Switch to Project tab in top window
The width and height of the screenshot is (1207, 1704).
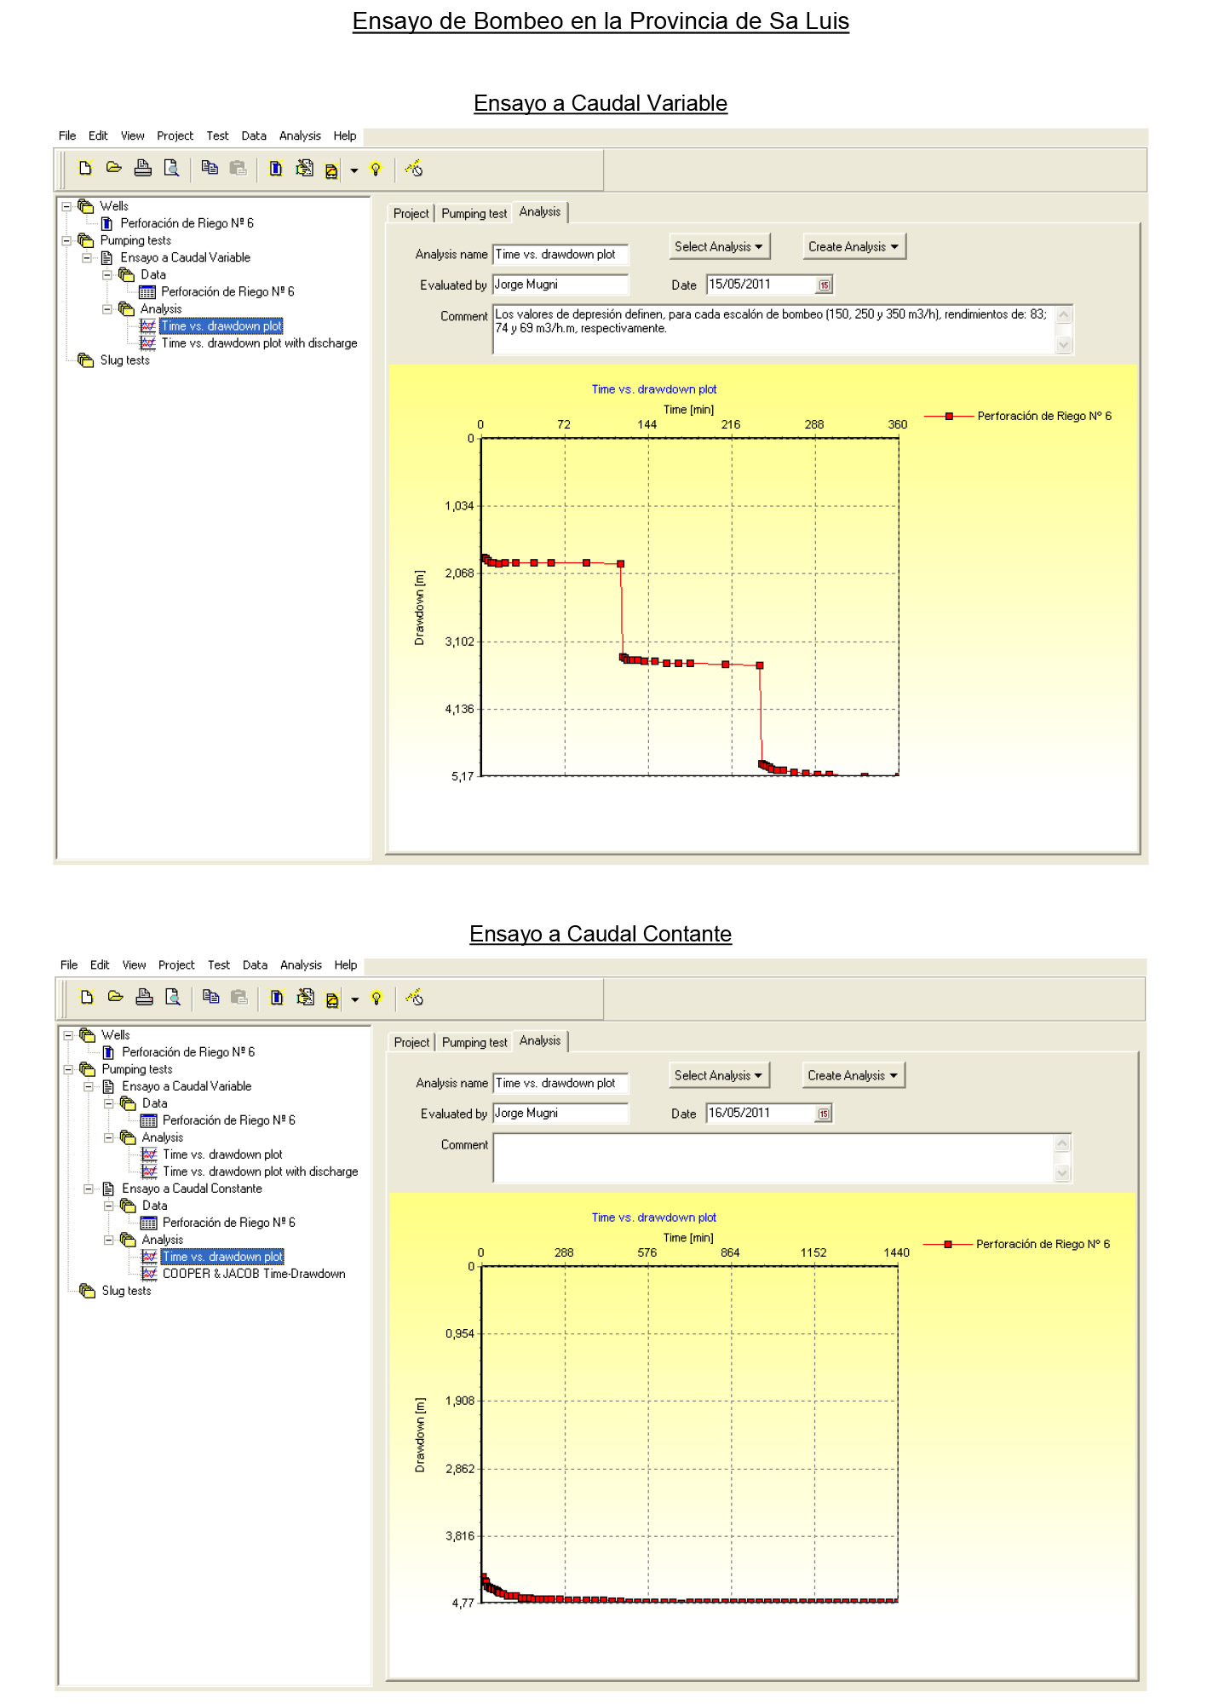pos(411,213)
